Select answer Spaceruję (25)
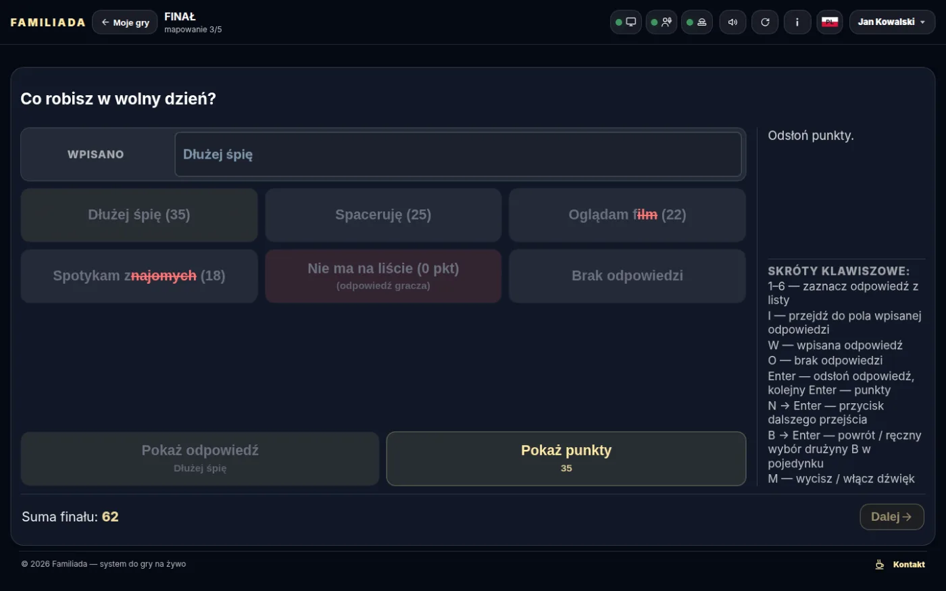The width and height of the screenshot is (946, 591). (383, 215)
